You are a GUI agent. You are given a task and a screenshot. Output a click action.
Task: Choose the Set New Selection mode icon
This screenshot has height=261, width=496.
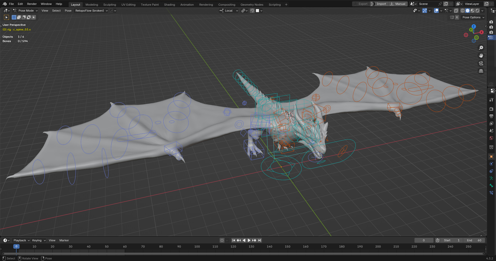[x=14, y=17]
